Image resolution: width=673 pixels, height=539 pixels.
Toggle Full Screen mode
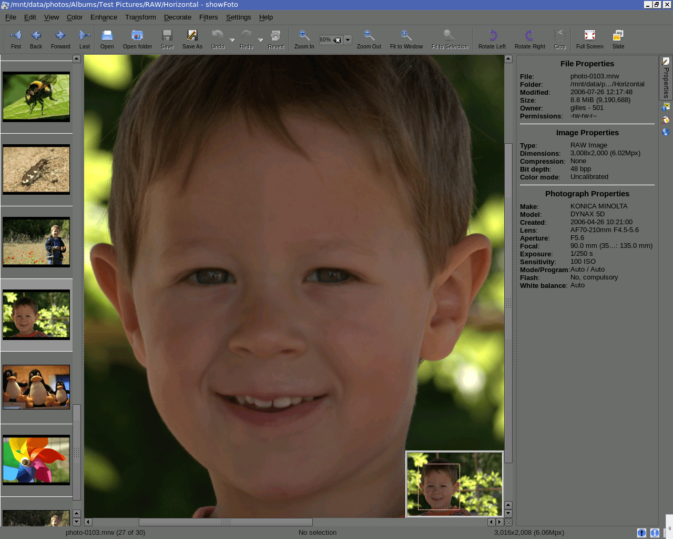point(589,36)
